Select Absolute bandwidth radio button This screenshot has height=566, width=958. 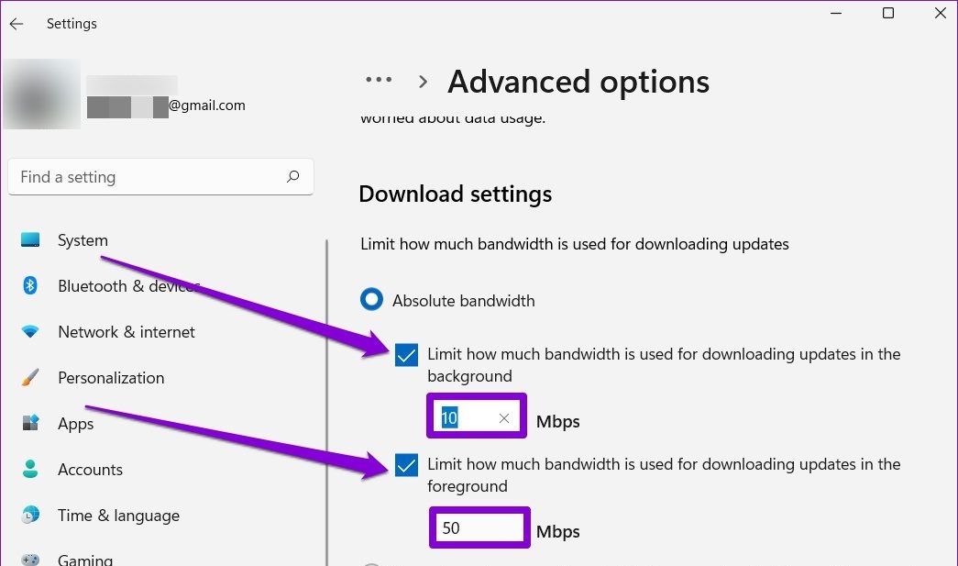(x=371, y=300)
